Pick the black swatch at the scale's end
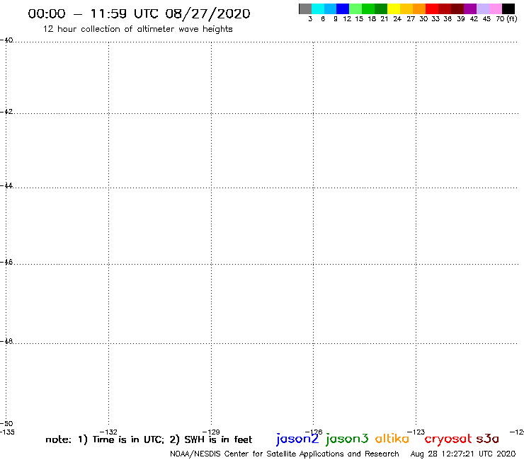 click(x=508, y=8)
